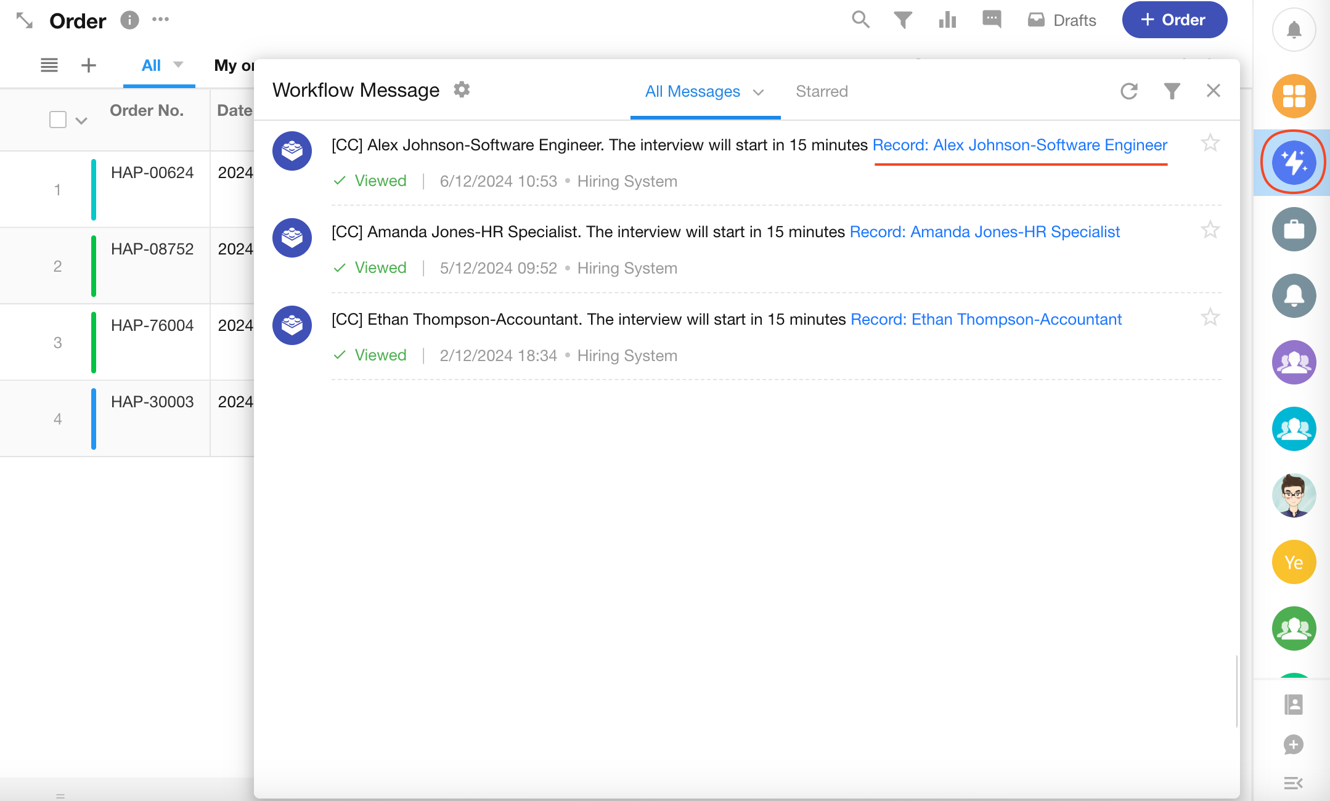Switch to the Starred tab
This screenshot has height=801, width=1330.
822,91
